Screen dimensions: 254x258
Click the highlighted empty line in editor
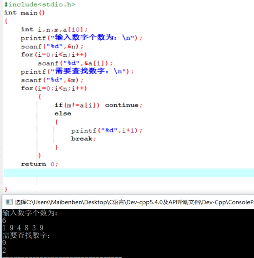127,173
